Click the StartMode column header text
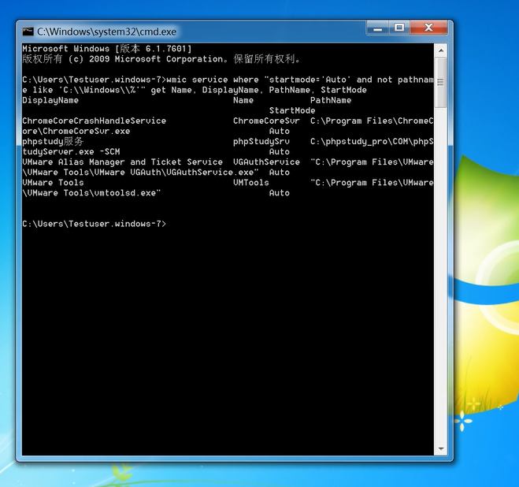This screenshot has height=487, width=519. coord(292,110)
